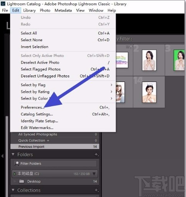
Task: Select girl thumbnail left of cell 14
Action: pos(120,92)
